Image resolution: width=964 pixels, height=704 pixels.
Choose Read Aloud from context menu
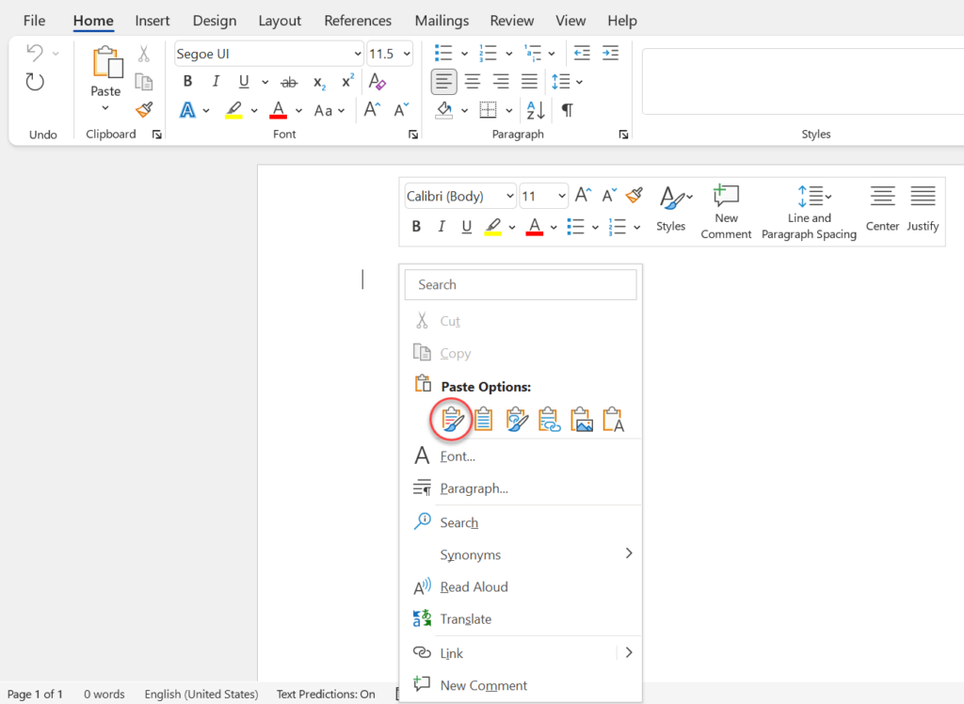pyautogui.click(x=520, y=586)
